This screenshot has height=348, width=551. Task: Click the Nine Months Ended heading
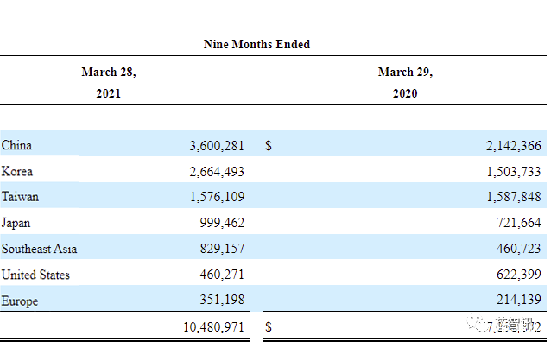256,44
